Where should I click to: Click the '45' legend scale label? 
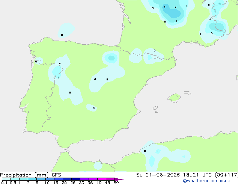coord(107,182)
